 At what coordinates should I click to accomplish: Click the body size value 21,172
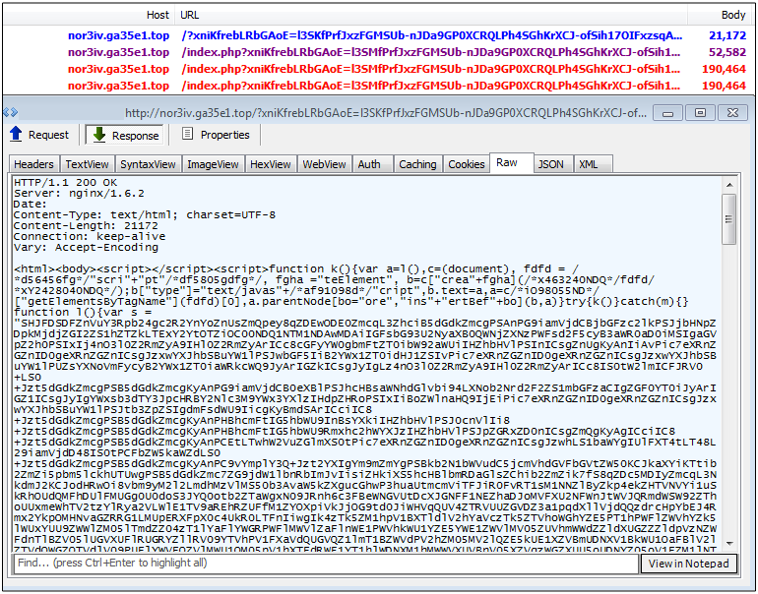(x=727, y=35)
